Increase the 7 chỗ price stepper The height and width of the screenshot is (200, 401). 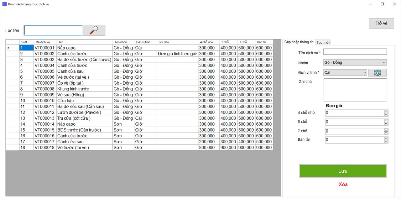386,129
